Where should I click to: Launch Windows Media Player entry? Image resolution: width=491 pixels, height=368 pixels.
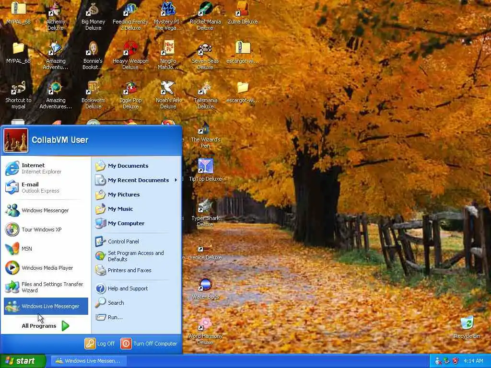[46, 267]
